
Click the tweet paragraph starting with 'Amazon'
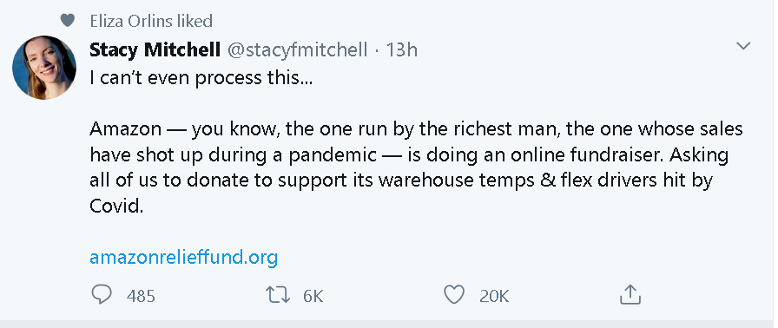click(416, 167)
